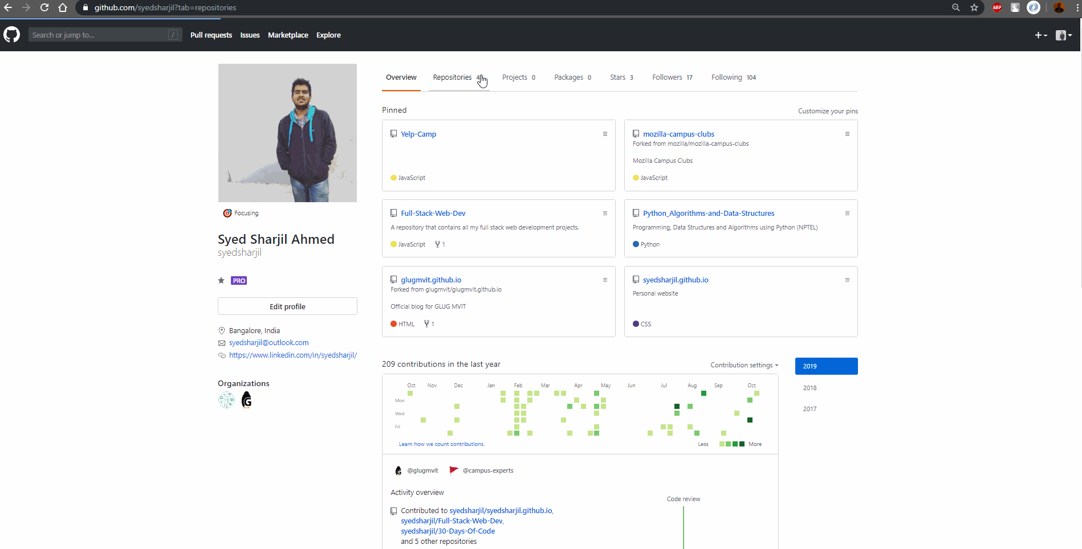The width and height of the screenshot is (1082, 549).
Task: Click the Edit profile button
Action: click(287, 306)
